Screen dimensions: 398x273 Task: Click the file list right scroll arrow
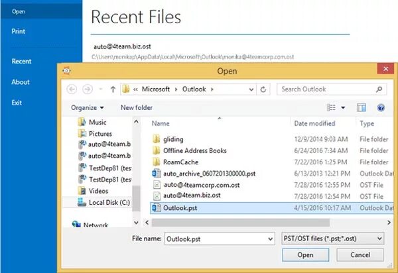(389, 223)
